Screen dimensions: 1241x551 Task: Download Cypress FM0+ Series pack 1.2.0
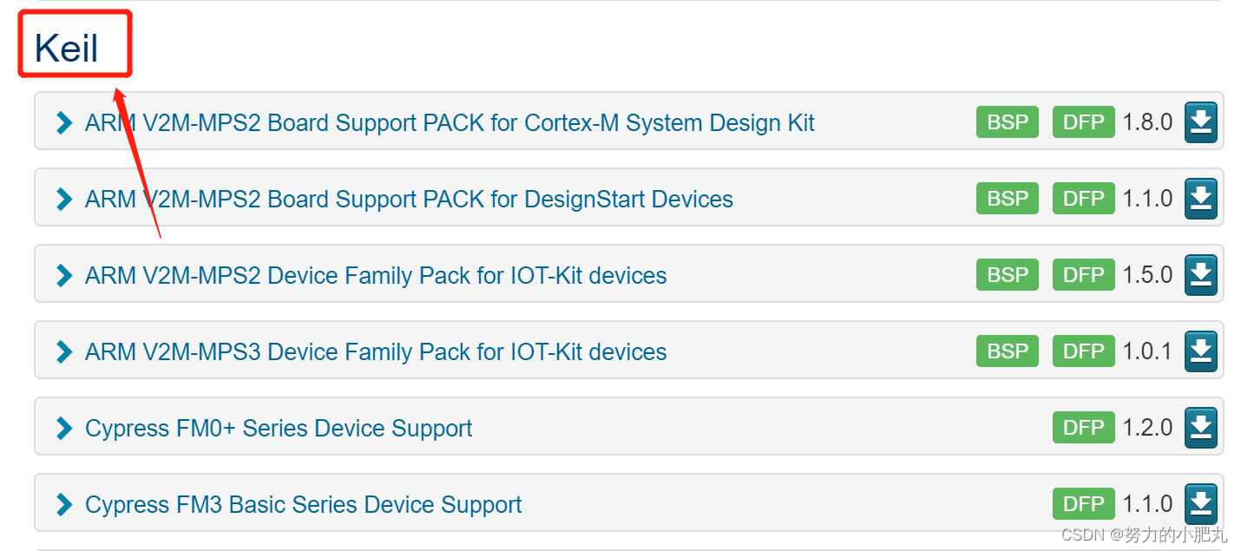[1200, 428]
